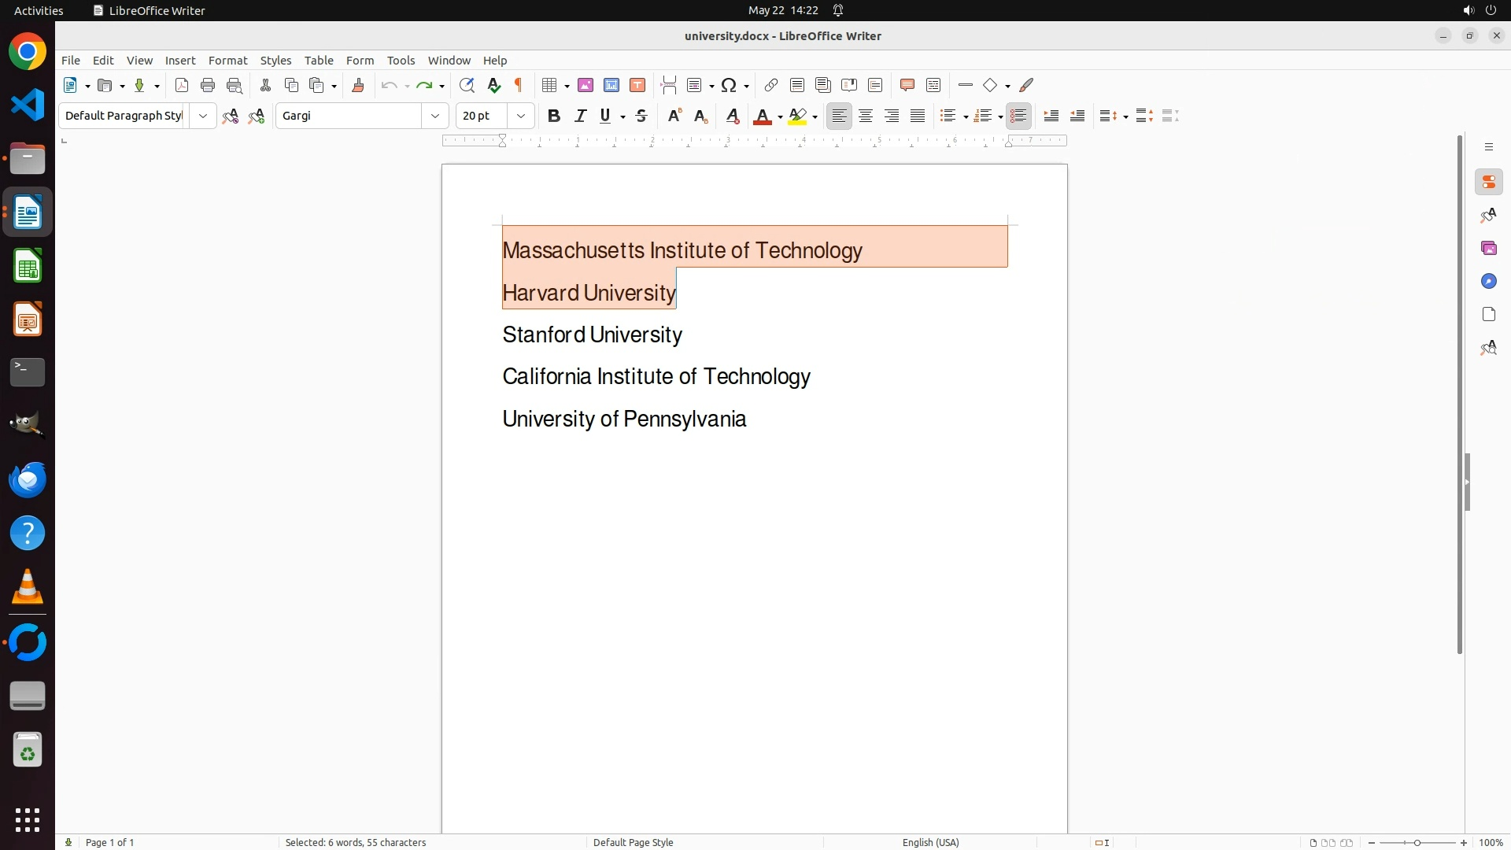Click the Export as PDF icon
The image size is (1511, 850).
pos(182,85)
